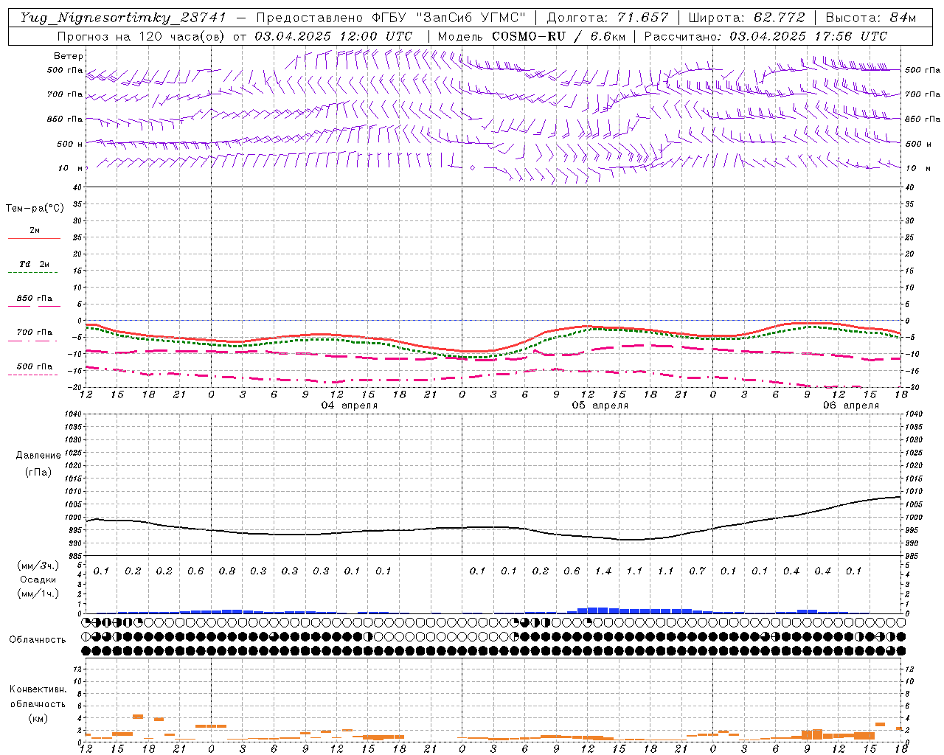
Task: Click the Давление pressure panel label
Action: (x=38, y=456)
